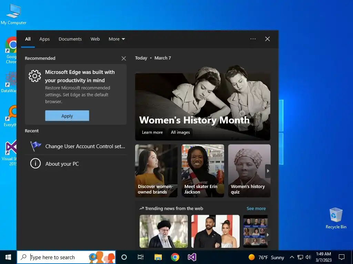Open the volume speaker tray icon
This screenshot has height=264, width=353.
pyautogui.click(x=308, y=257)
